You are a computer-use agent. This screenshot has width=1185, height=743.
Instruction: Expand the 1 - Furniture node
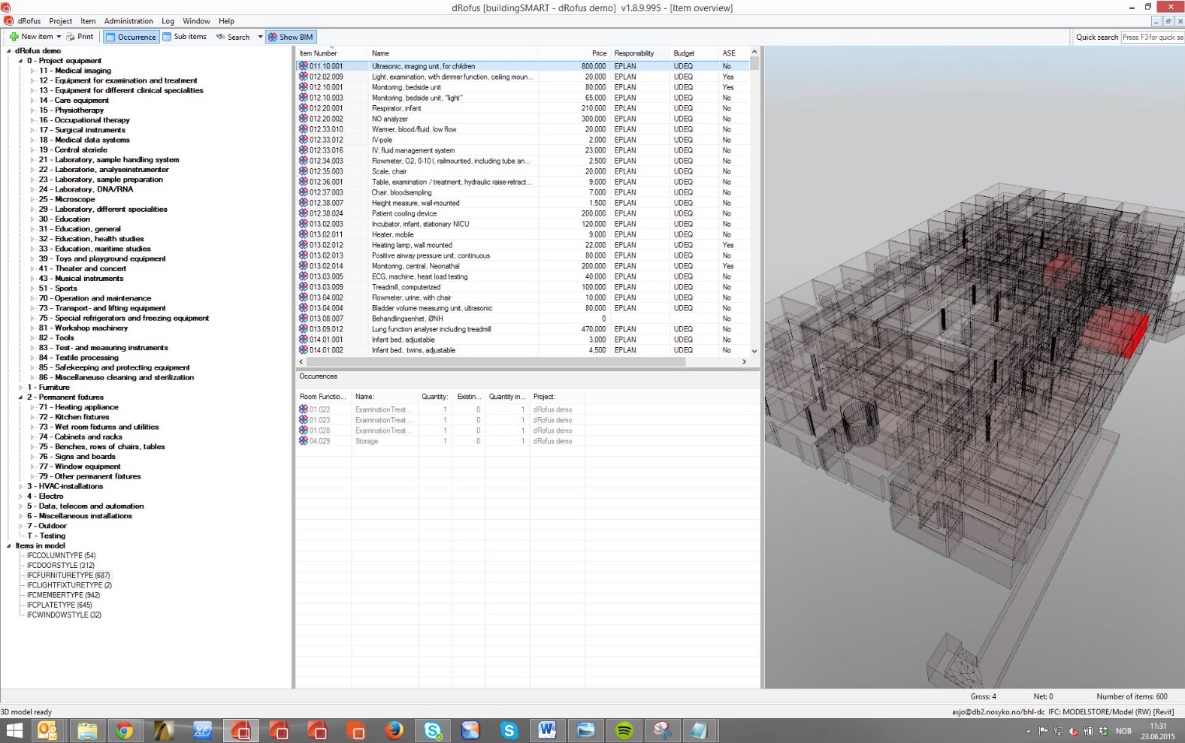[21, 388]
